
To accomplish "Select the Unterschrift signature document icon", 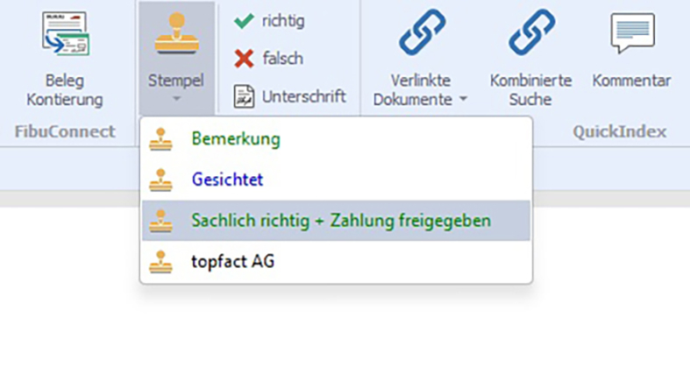I will tap(244, 96).
